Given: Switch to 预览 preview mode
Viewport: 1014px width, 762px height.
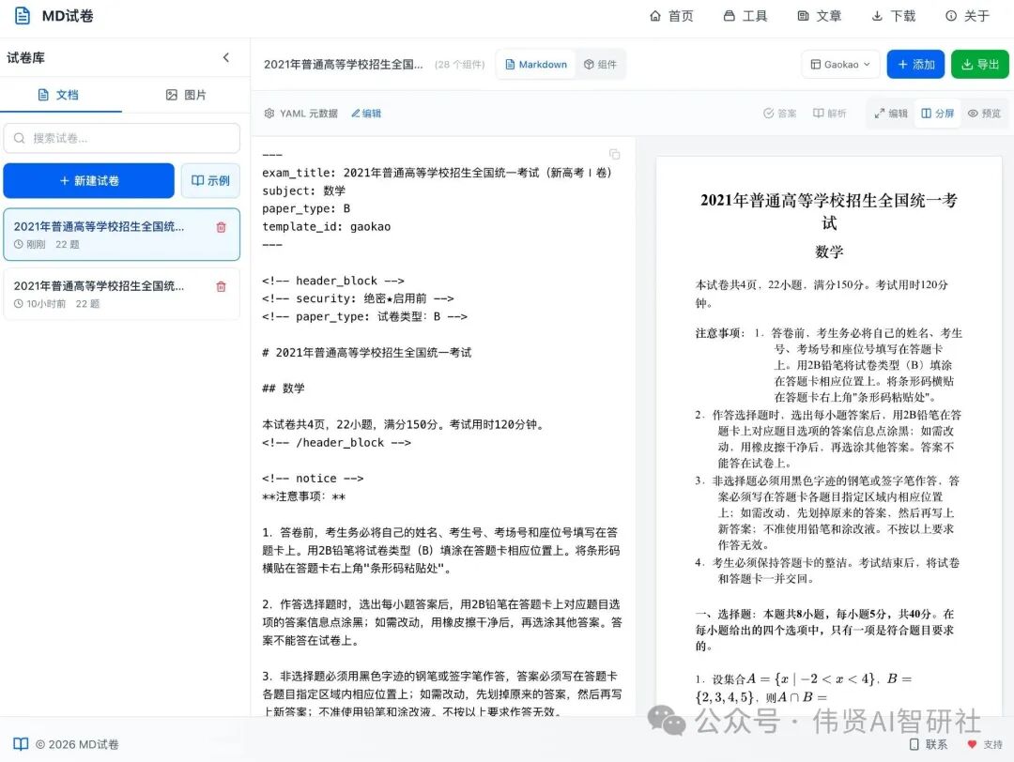Looking at the screenshot, I should 984,114.
